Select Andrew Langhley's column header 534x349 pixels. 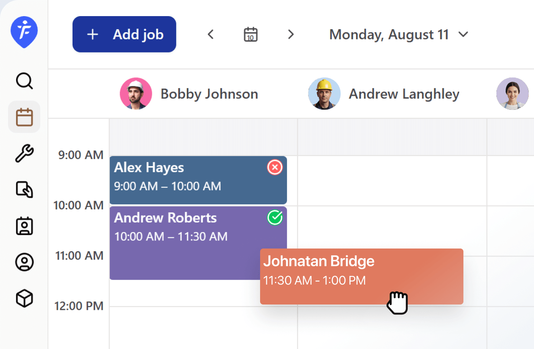click(x=404, y=94)
